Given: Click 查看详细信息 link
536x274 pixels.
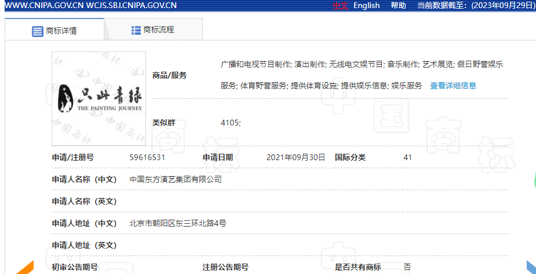Looking at the screenshot, I should pyautogui.click(x=453, y=86).
